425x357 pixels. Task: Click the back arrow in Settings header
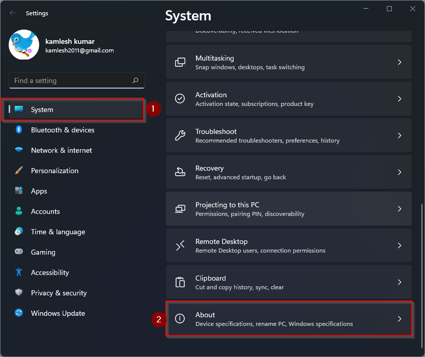pyautogui.click(x=12, y=13)
